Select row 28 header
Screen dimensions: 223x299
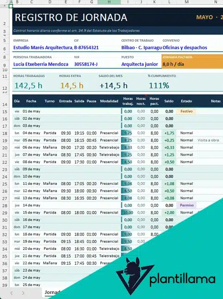[x=5, y=206]
